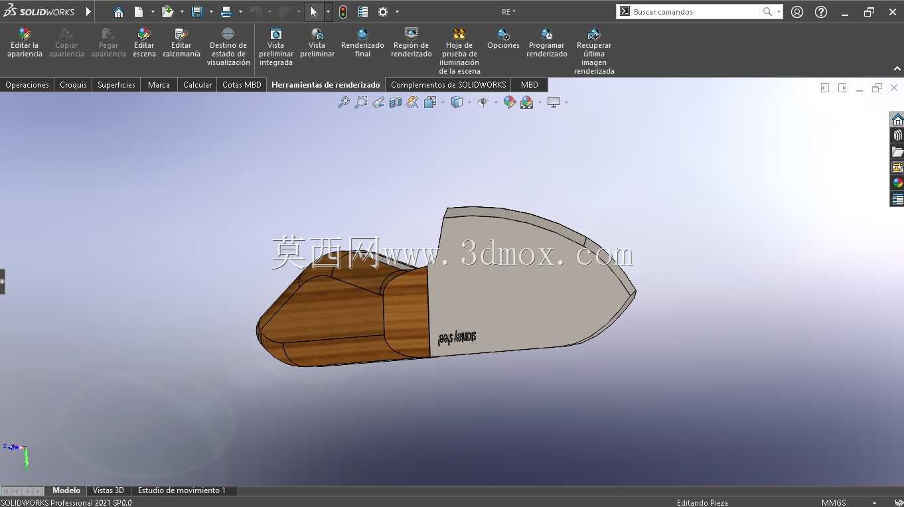Click the Home icon in top toolbar
Image resolution: width=904 pixels, height=507 pixels.
coord(118,12)
